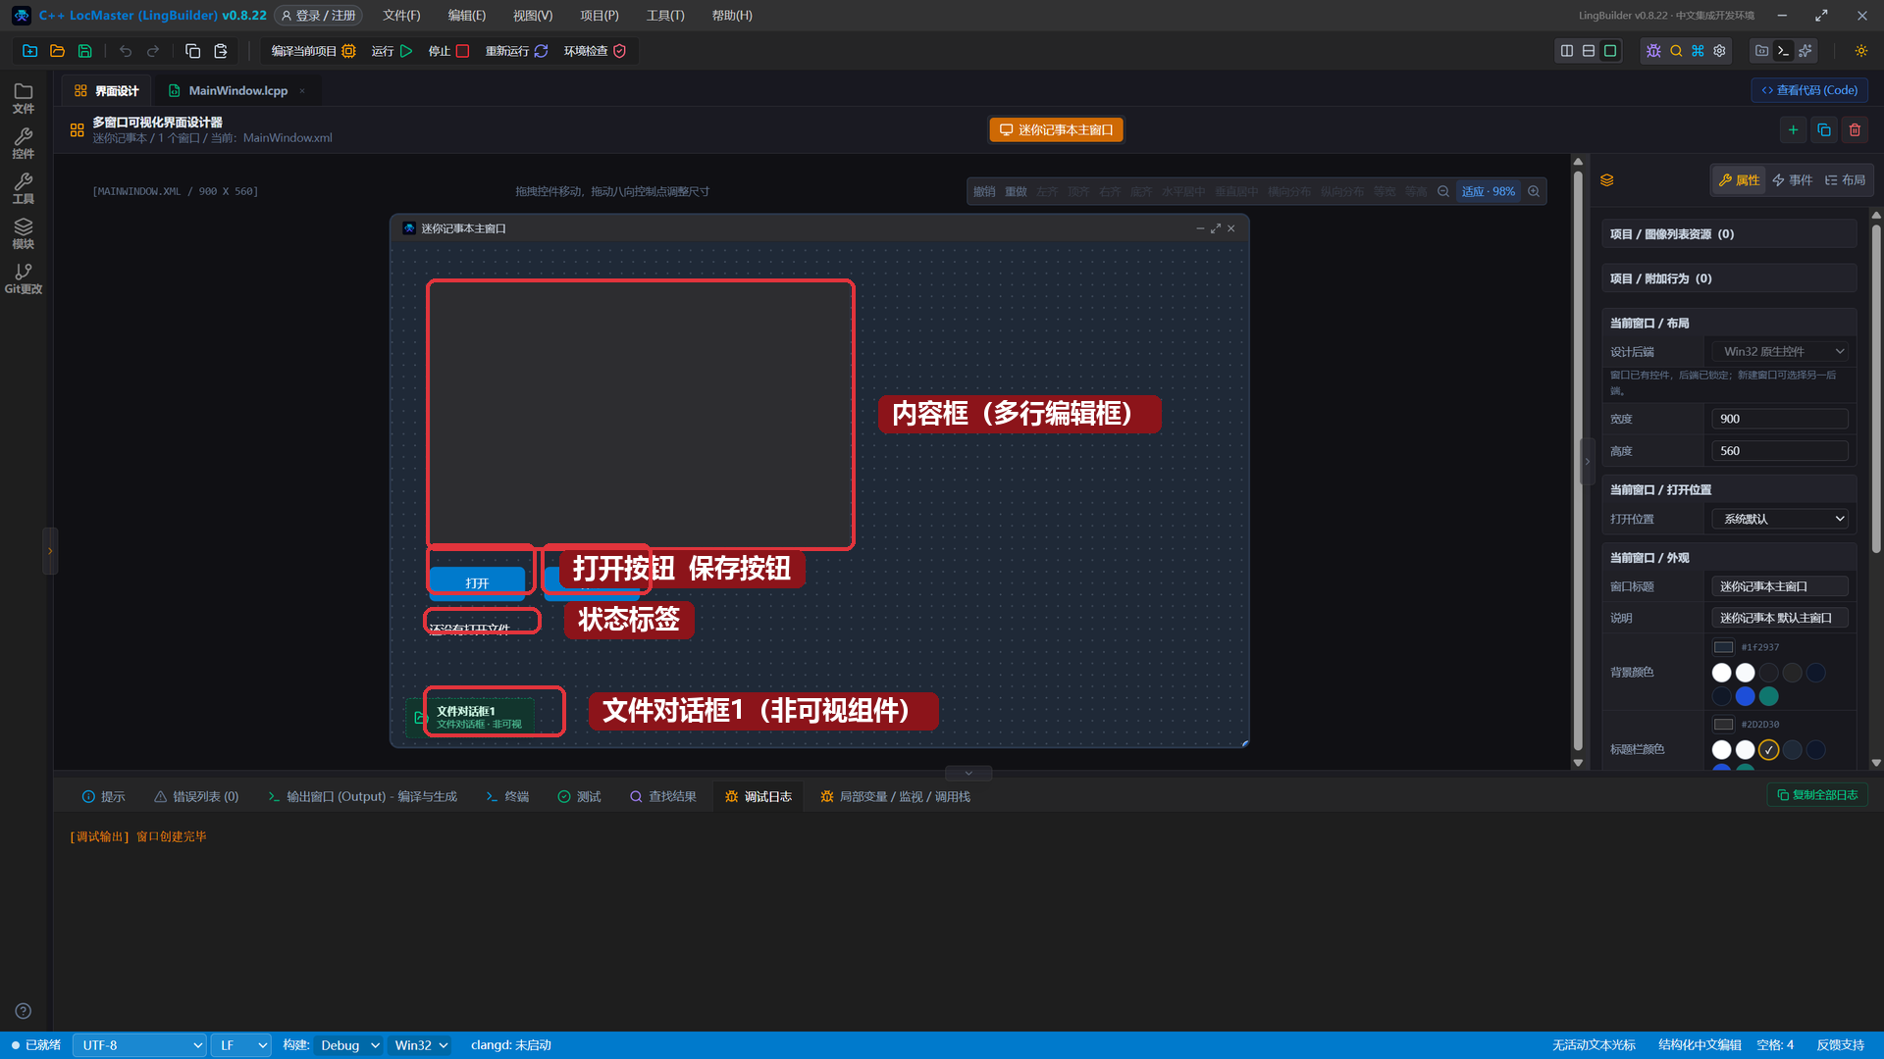
Task: Duplicate window with cyan copy icon
Action: pos(1824,129)
